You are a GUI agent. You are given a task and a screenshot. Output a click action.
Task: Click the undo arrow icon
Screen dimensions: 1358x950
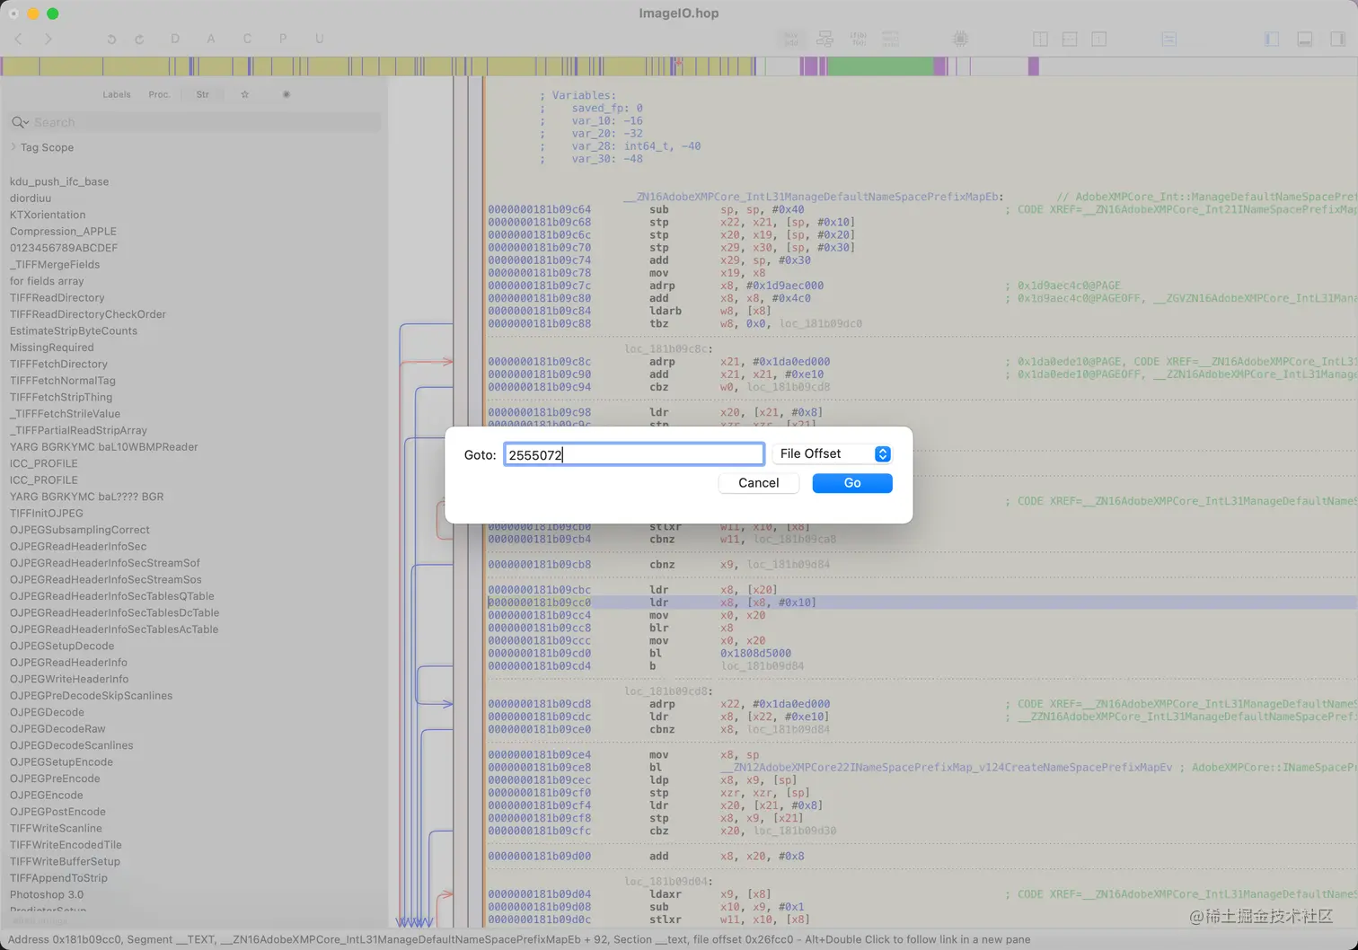click(111, 39)
